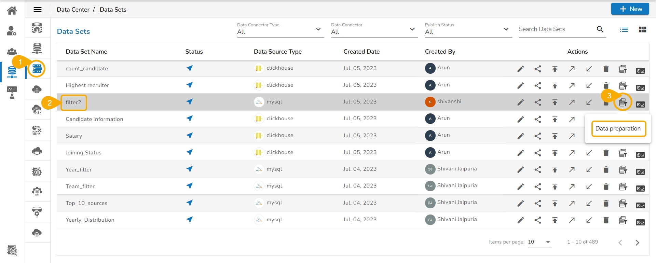This screenshot has width=656, height=263.
Task: Go to next page of data sets
Action: pyautogui.click(x=637, y=243)
